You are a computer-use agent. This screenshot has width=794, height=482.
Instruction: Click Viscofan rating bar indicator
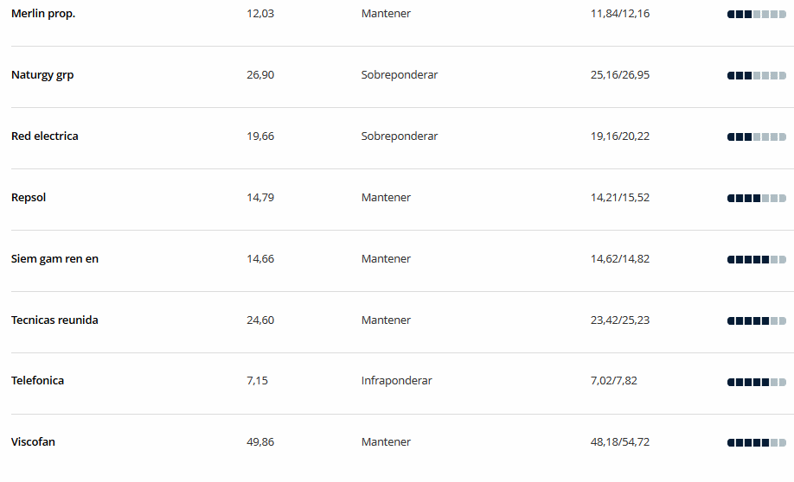click(757, 442)
